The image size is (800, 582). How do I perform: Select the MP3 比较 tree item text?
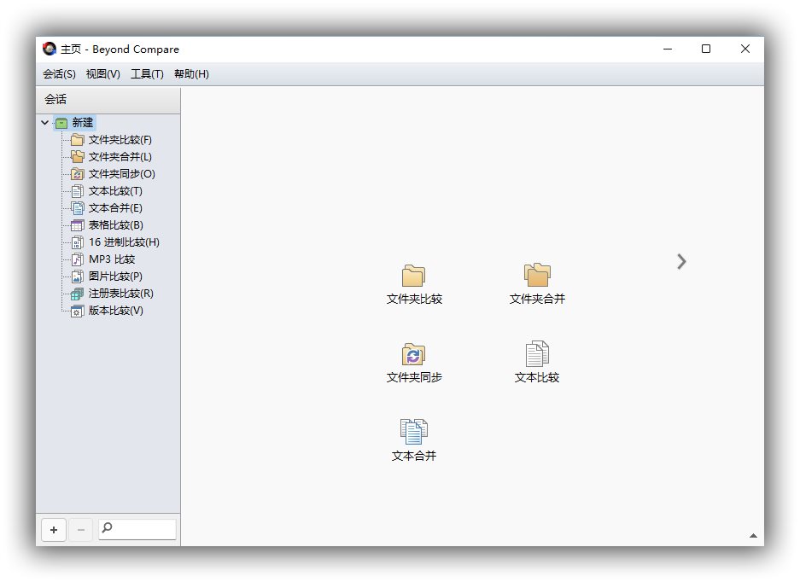coord(112,259)
